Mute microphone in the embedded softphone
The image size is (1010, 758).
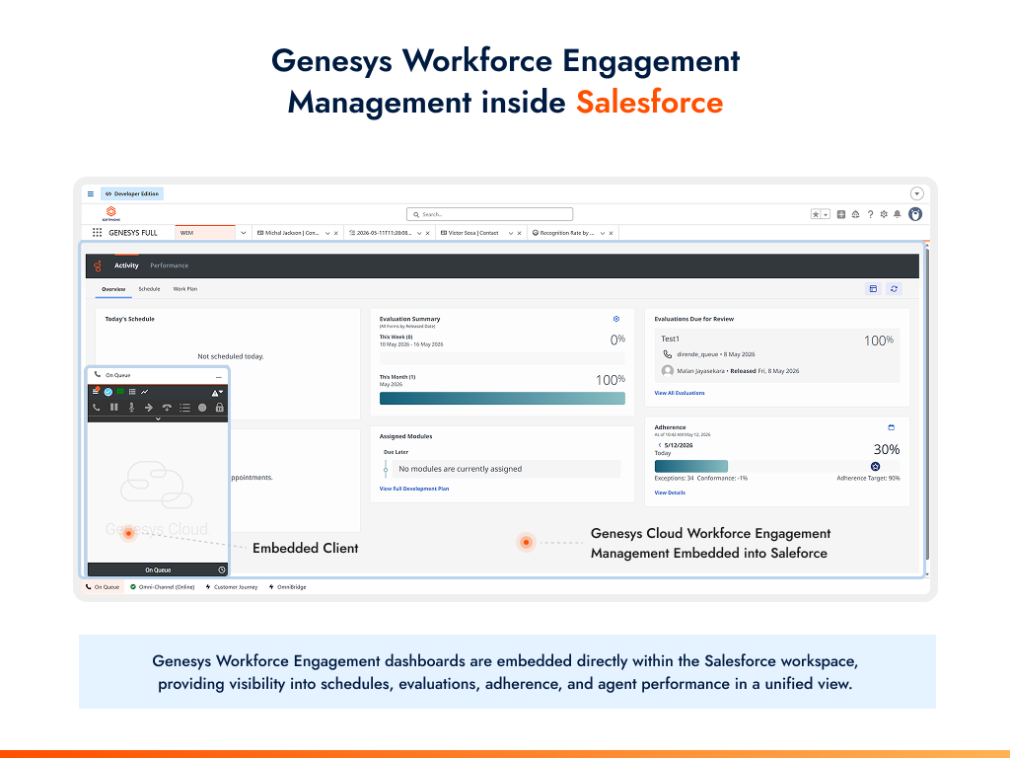(x=131, y=408)
